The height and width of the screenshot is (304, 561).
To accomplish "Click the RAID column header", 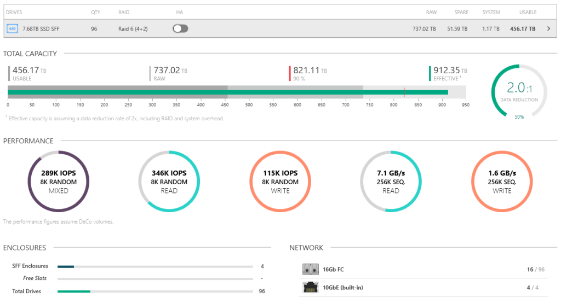I will (124, 12).
